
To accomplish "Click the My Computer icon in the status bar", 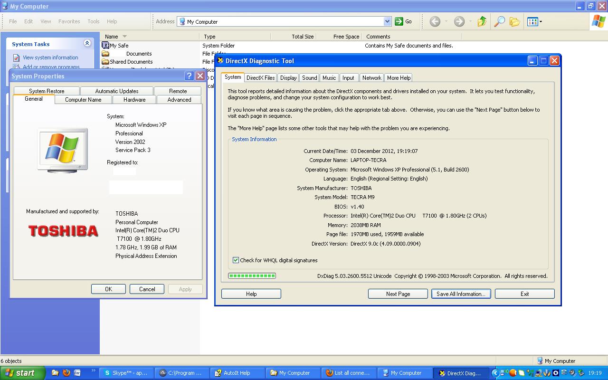I will [x=539, y=361].
